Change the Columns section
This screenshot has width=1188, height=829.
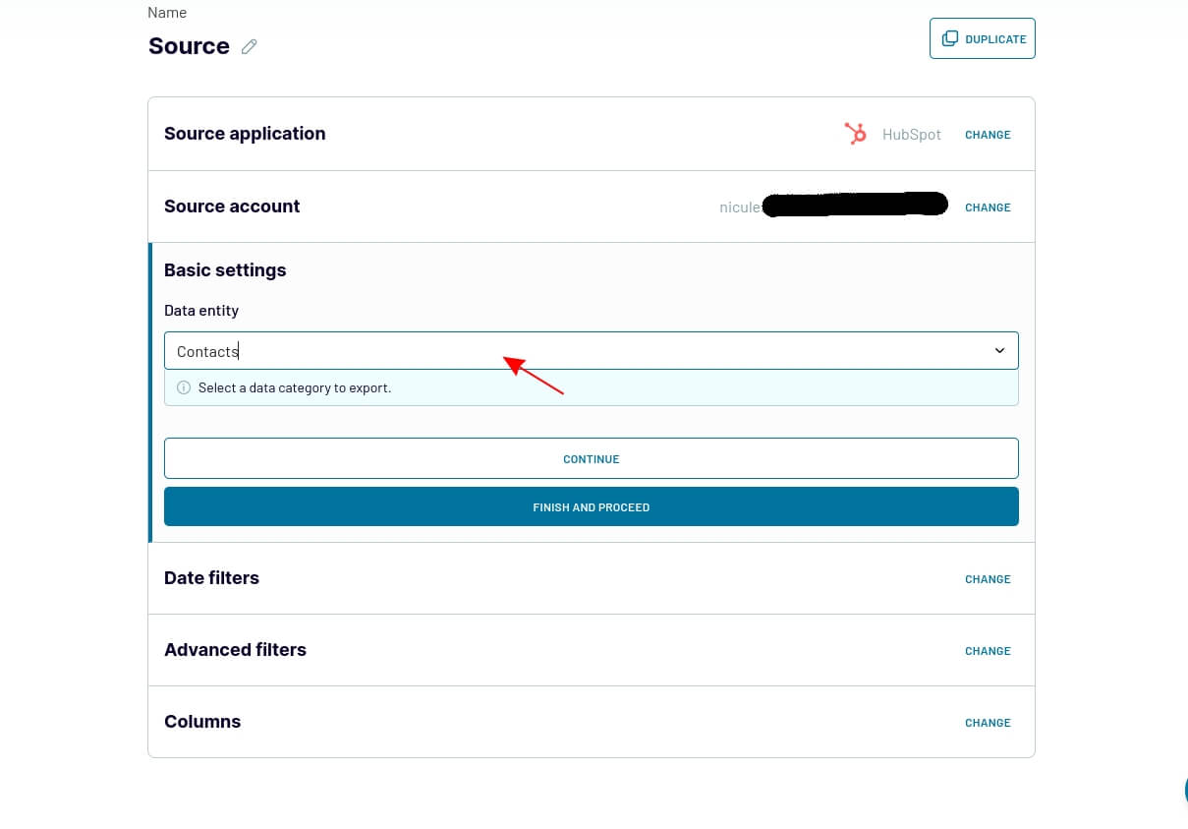(988, 723)
